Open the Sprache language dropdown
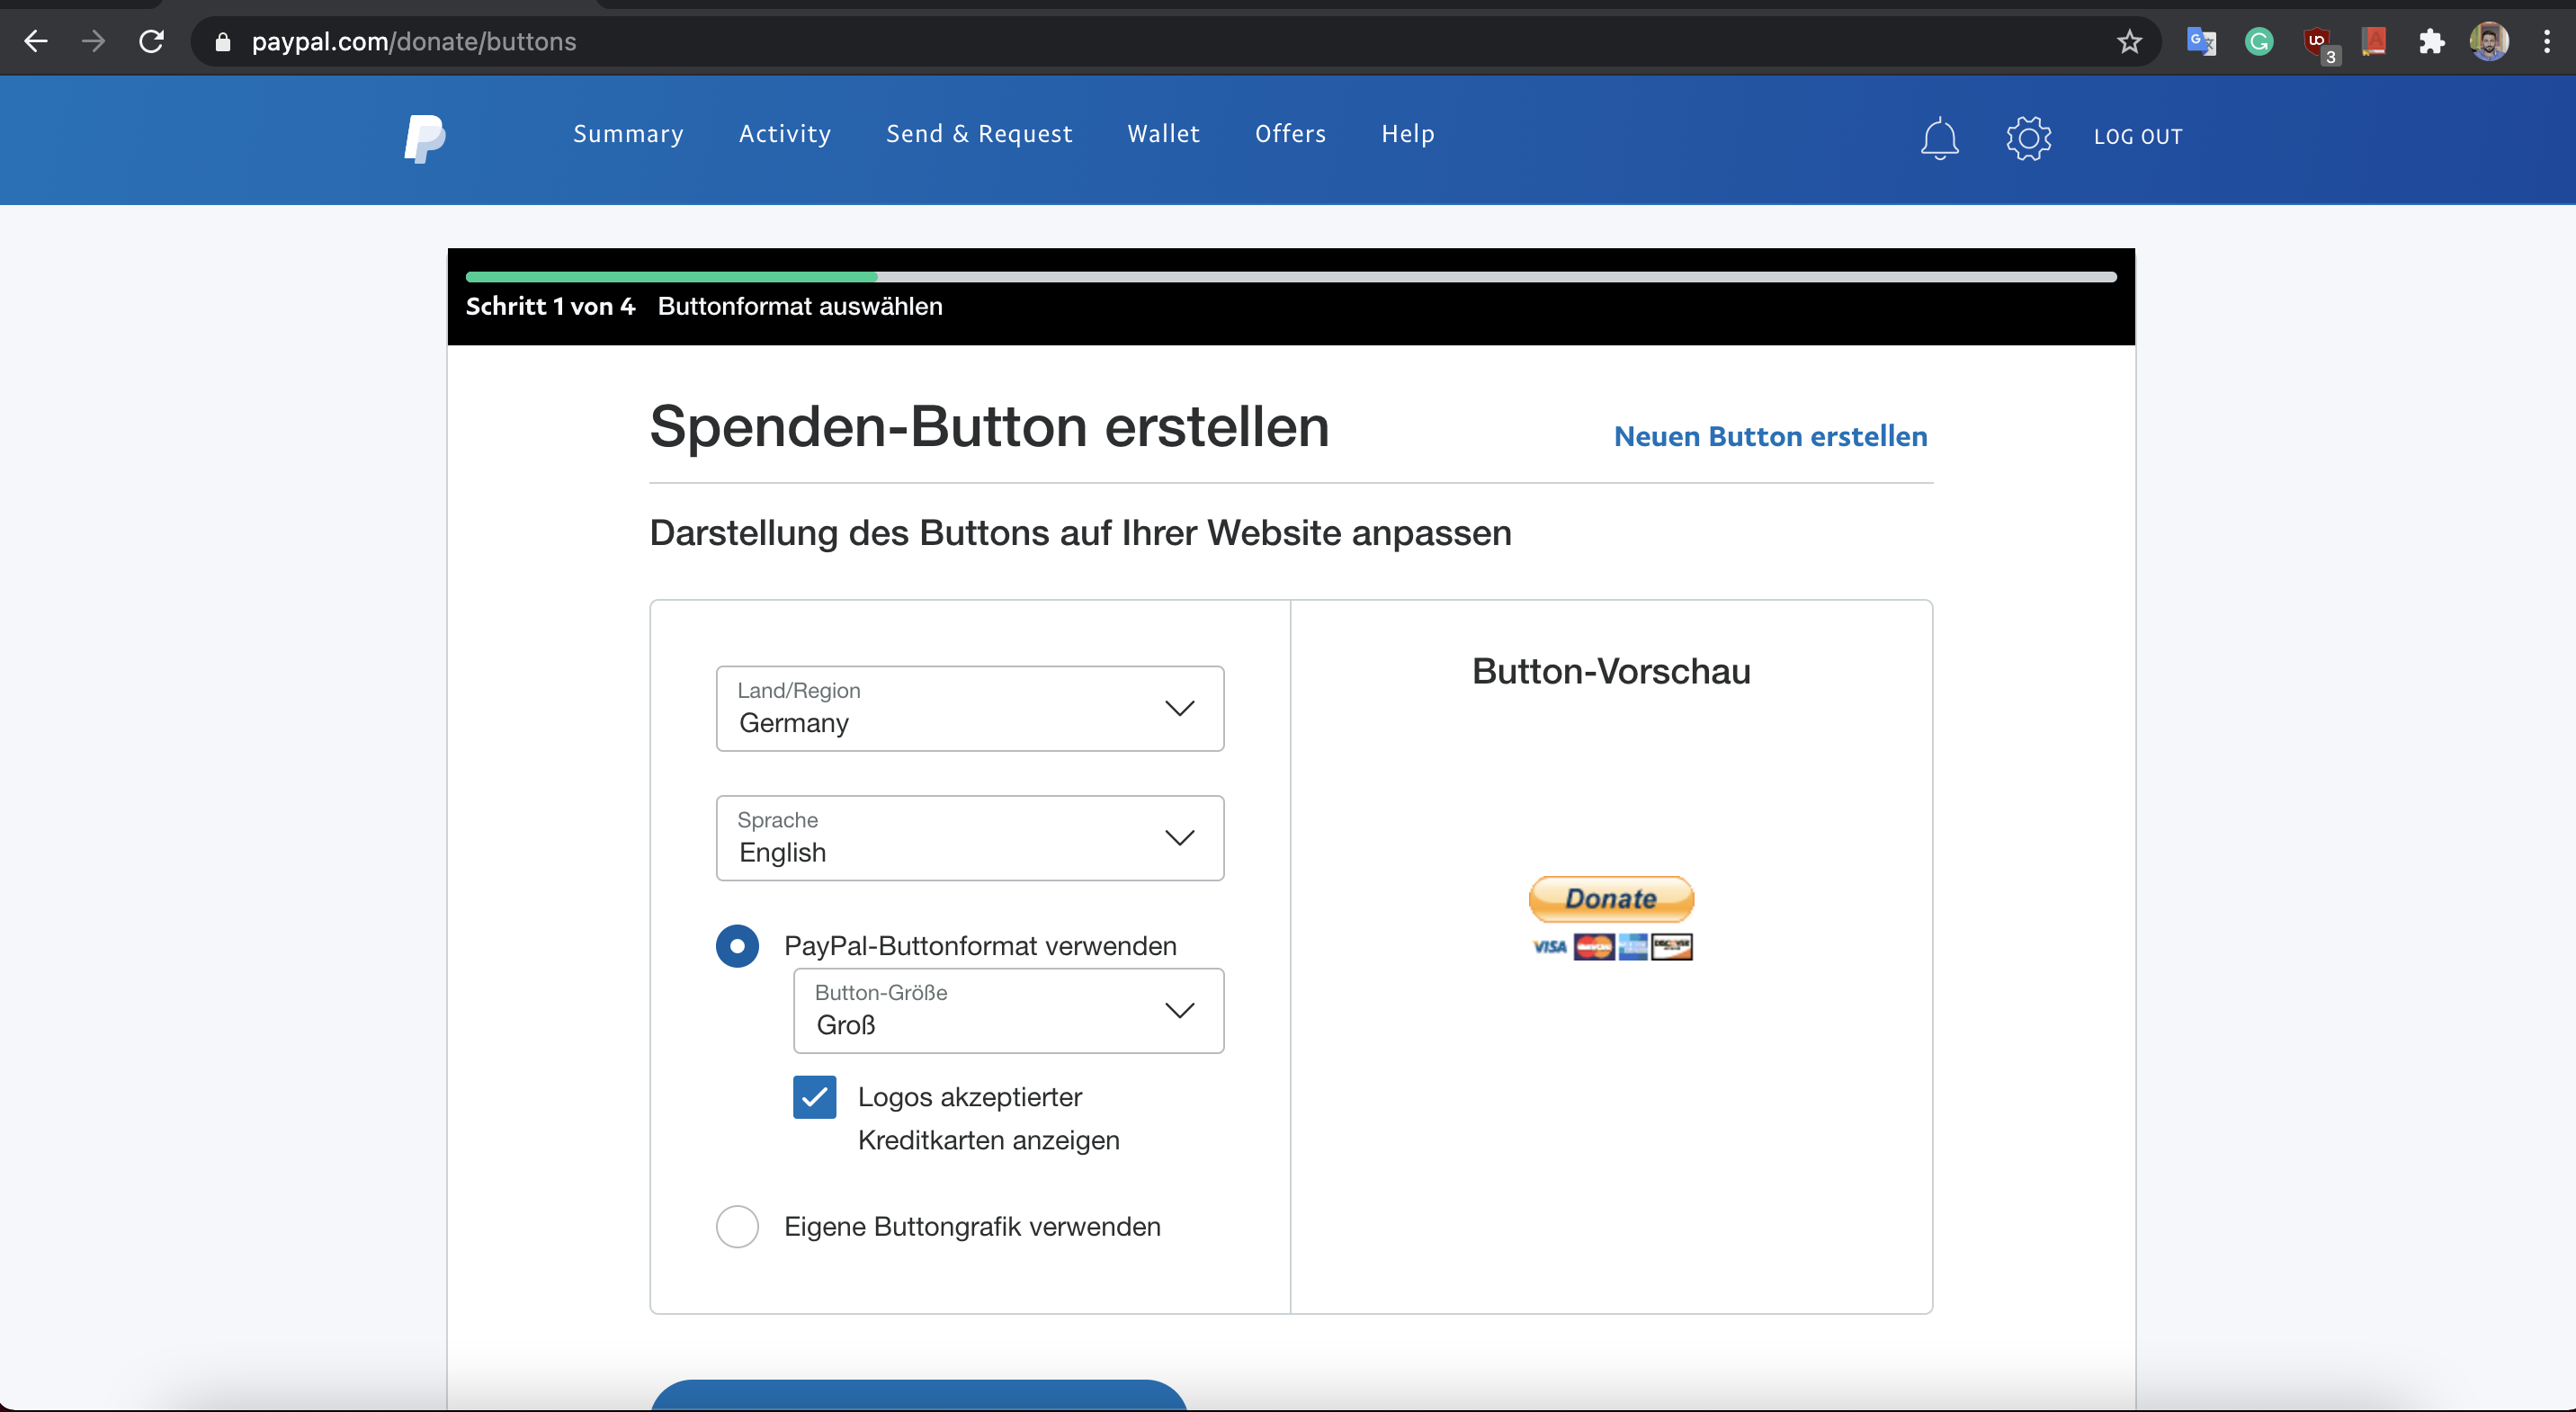Viewport: 2576px width, 1412px height. point(970,838)
